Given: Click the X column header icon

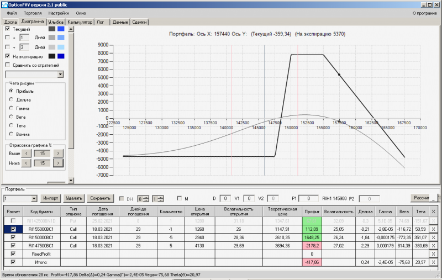Looking at the screenshot, I should [433, 212].
